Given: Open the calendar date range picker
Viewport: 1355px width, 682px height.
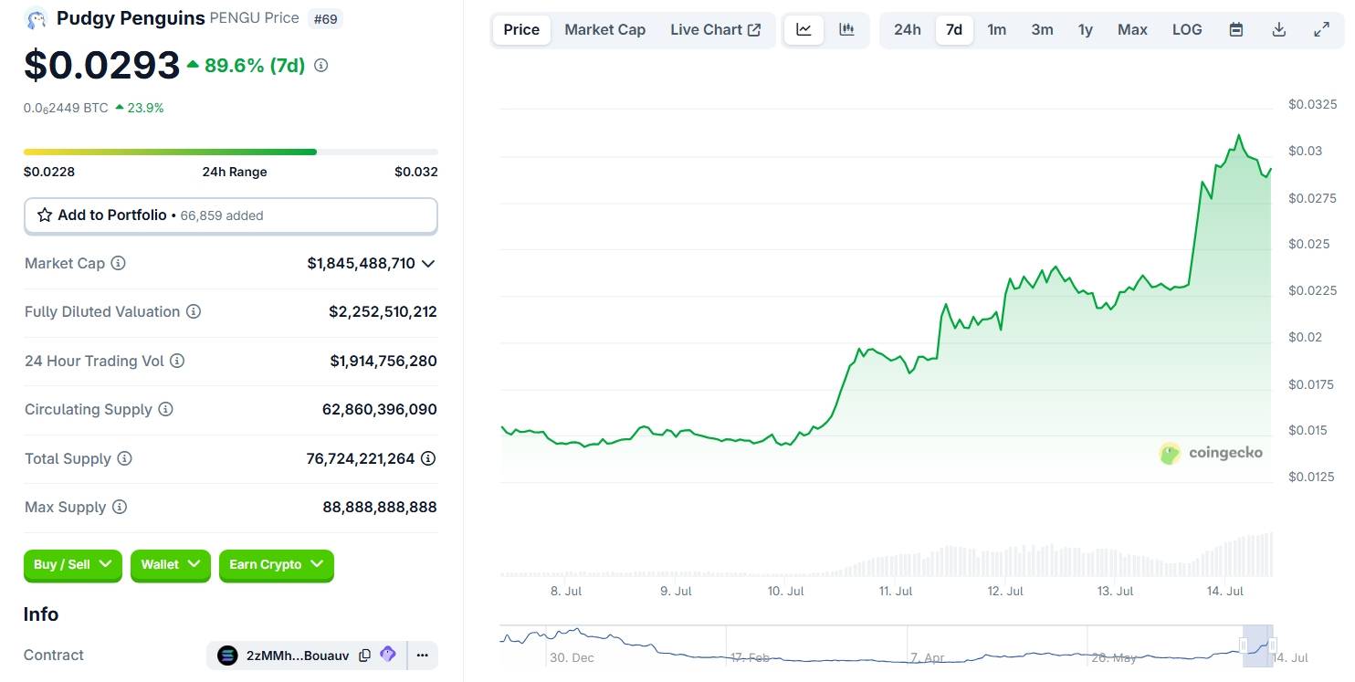Looking at the screenshot, I should pyautogui.click(x=1235, y=29).
